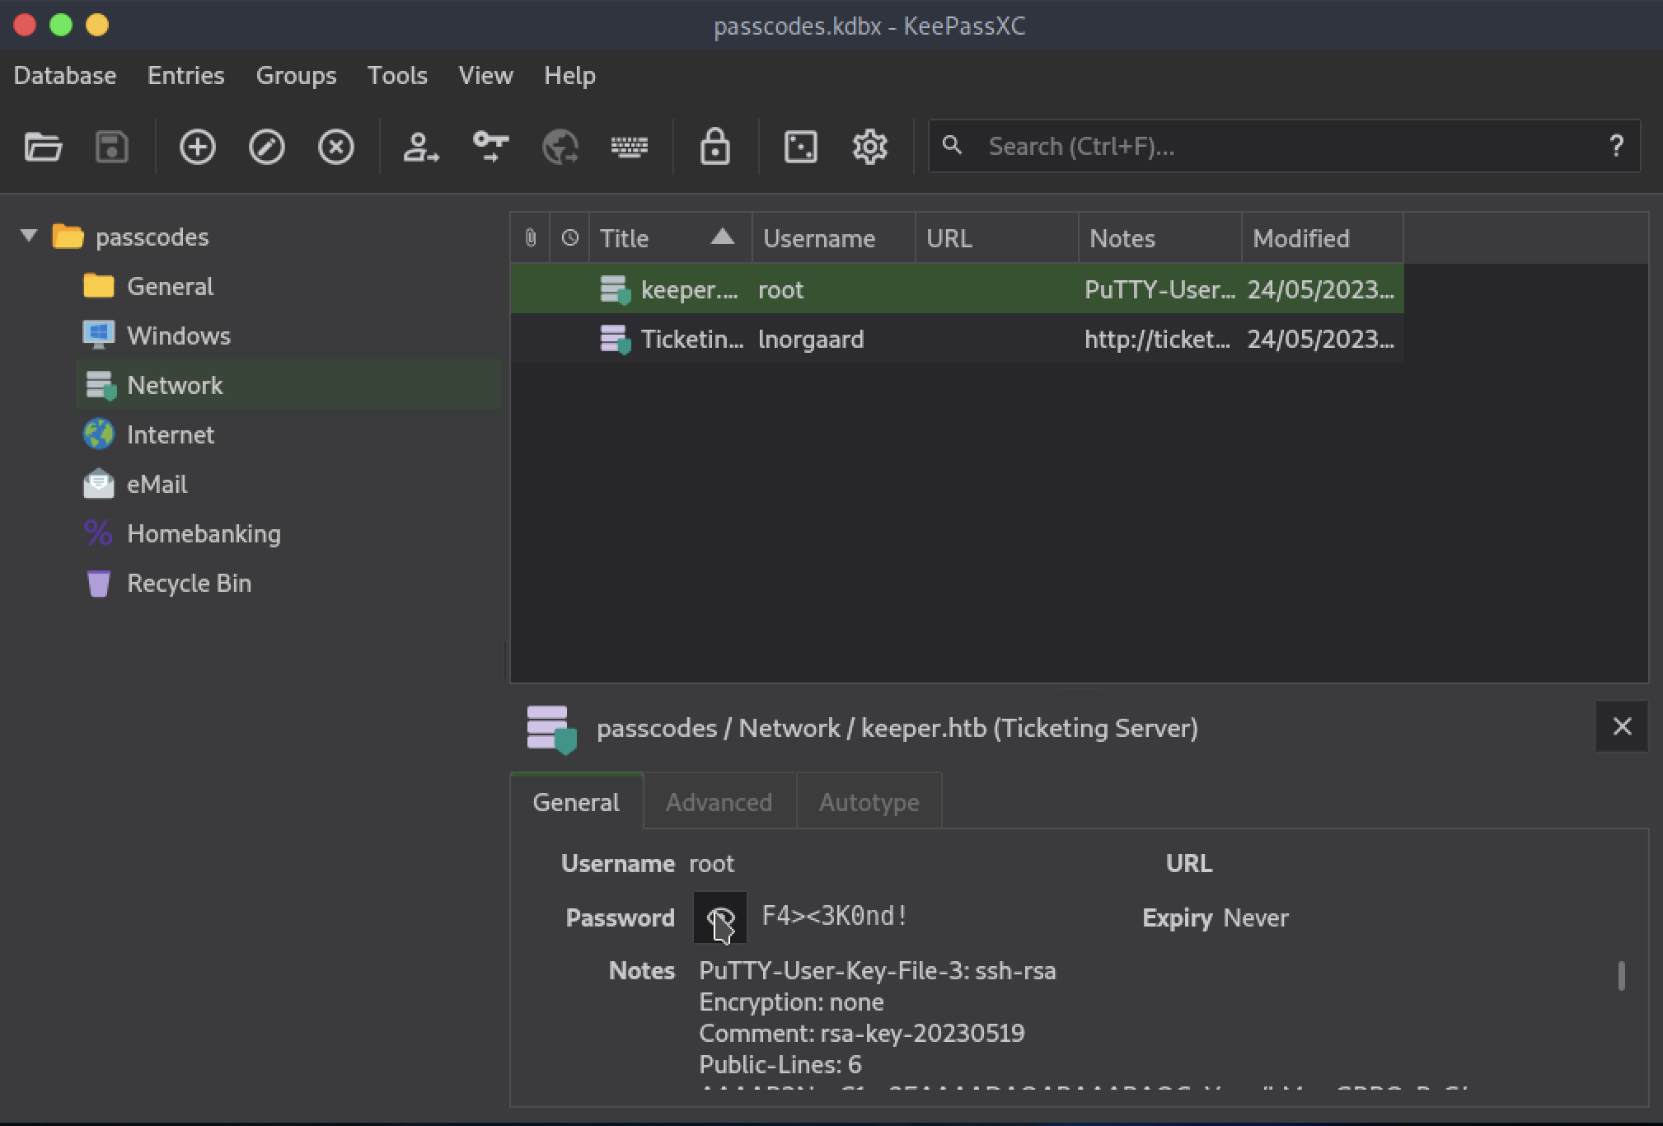Image resolution: width=1663 pixels, height=1126 pixels.
Task: Click the PuTTY-User notes cell
Action: (1159, 290)
